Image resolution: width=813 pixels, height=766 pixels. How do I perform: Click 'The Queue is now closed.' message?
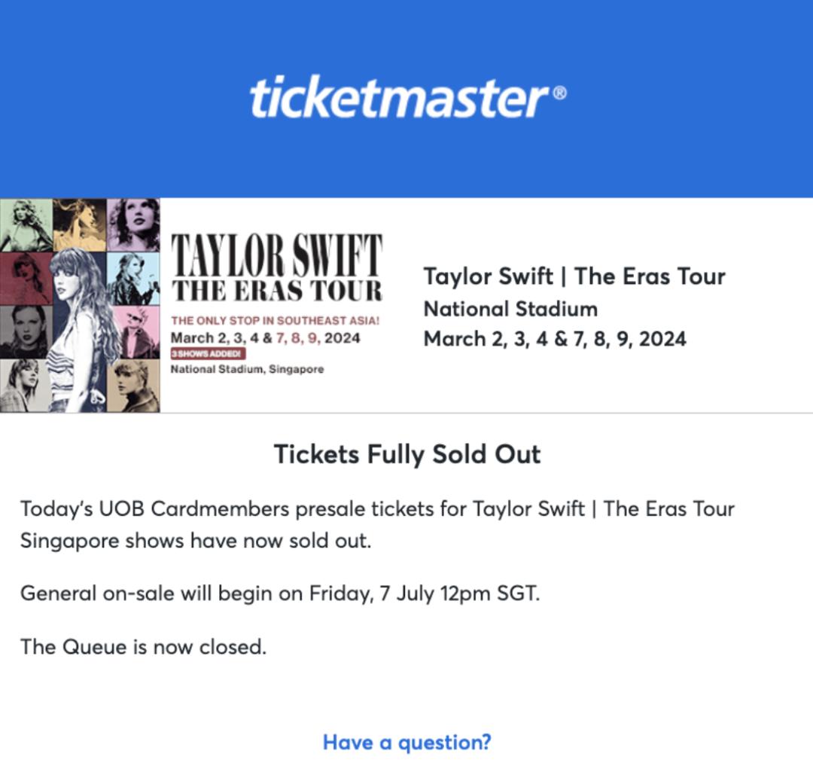tap(143, 647)
